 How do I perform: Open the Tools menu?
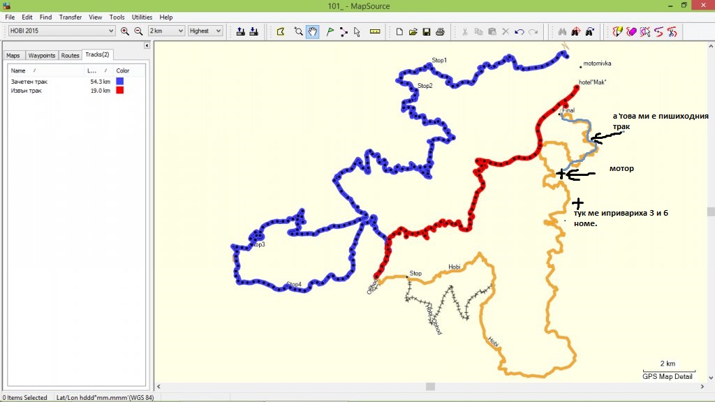tap(117, 17)
